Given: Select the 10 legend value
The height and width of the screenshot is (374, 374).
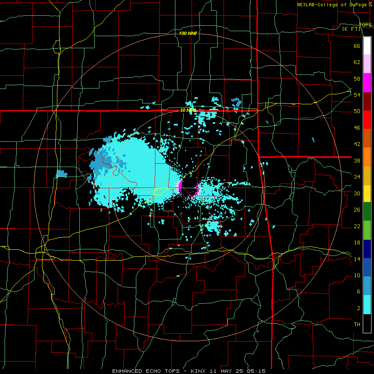Looking at the screenshot, I should coord(357,276).
